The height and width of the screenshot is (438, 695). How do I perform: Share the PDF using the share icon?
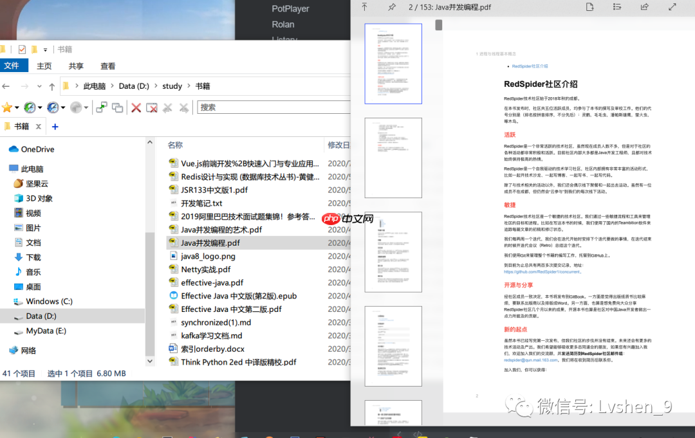tap(644, 7)
